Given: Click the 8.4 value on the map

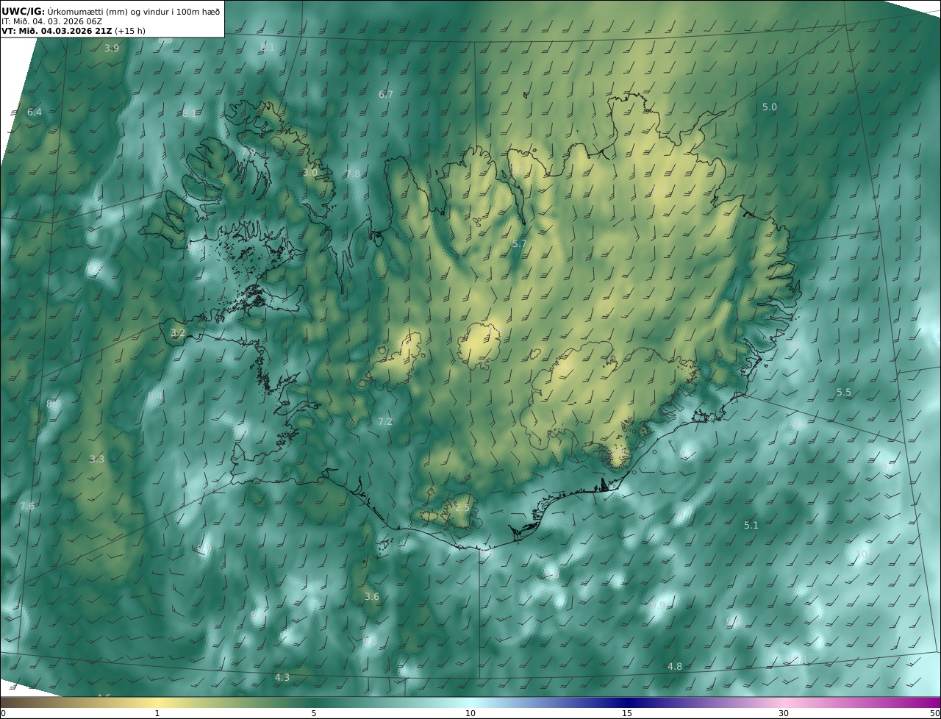Looking at the screenshot, I should pyautogui.click(x=155, y=396).
